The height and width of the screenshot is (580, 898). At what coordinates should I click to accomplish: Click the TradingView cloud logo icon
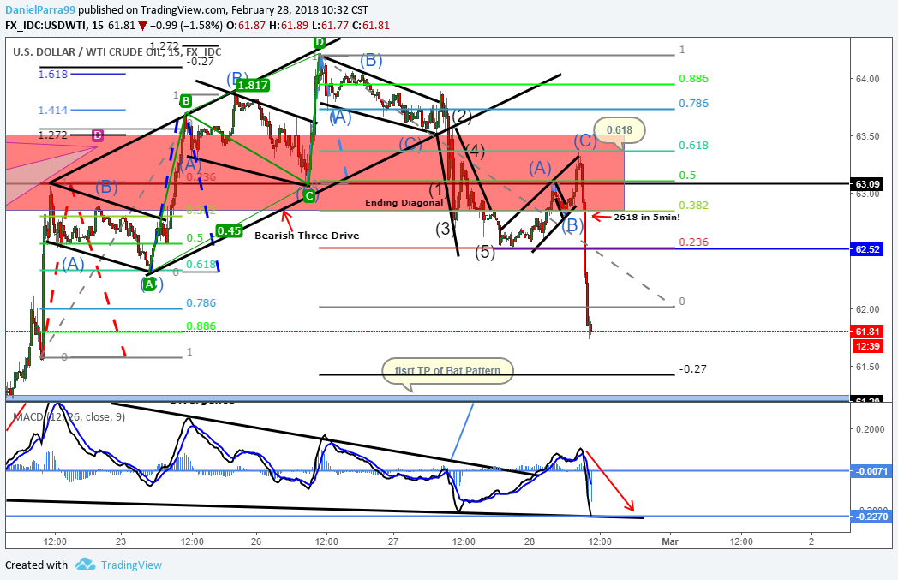(86, 565)
